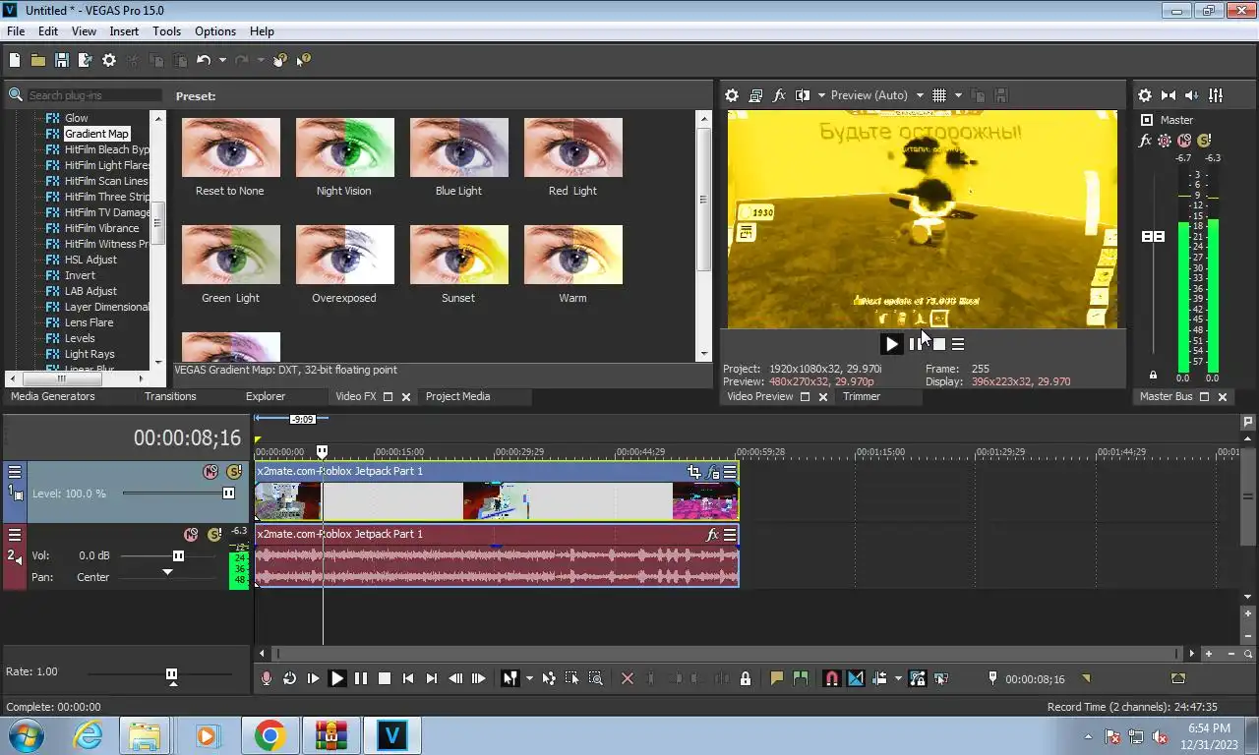This screenshot has width=1259, height=755.
Task: Open the edit tool selector dropdown arrow
Action: coord(529,678)
